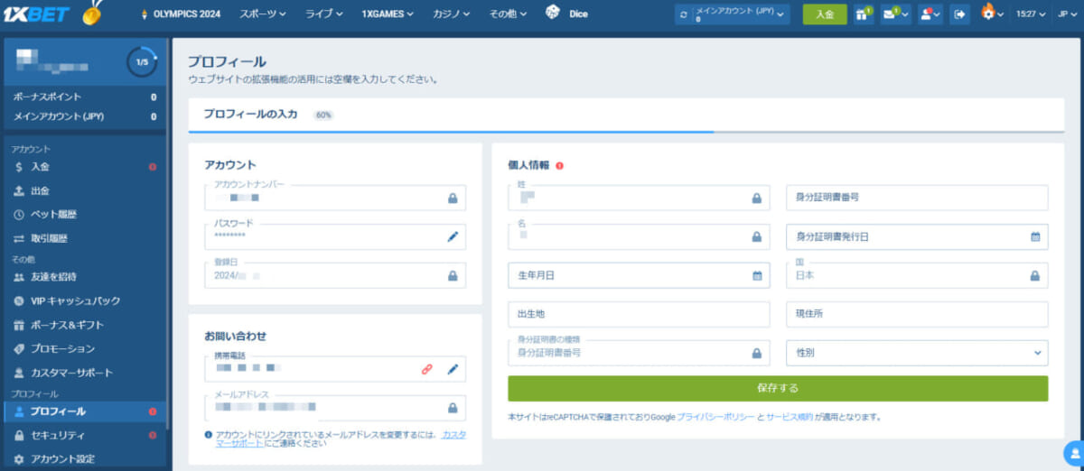Open セキュリティ in the sidebar
This screenshot has height=471, width=1084.
[x=85, y=435]
